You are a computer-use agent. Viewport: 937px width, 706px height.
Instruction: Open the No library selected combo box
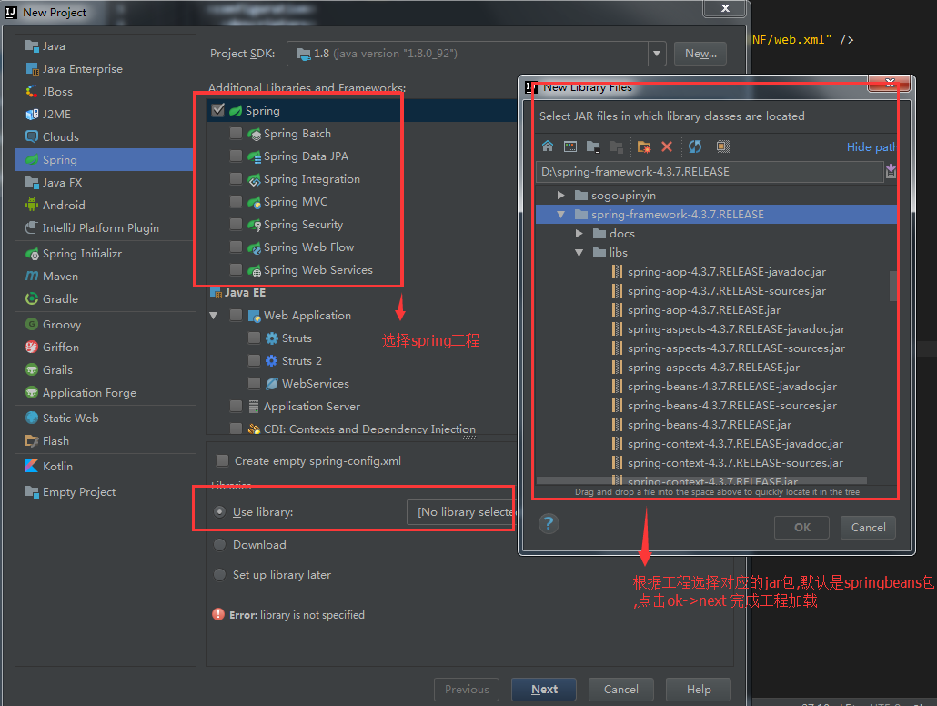tap(460, 512)
